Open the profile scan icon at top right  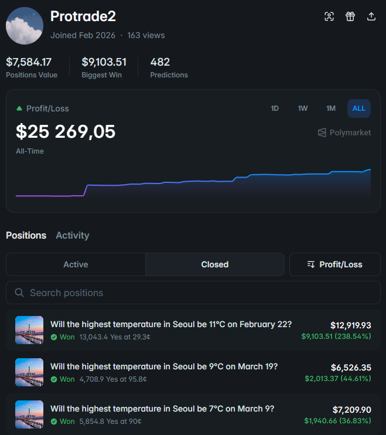pyautogui.click(x=329, y=16)
